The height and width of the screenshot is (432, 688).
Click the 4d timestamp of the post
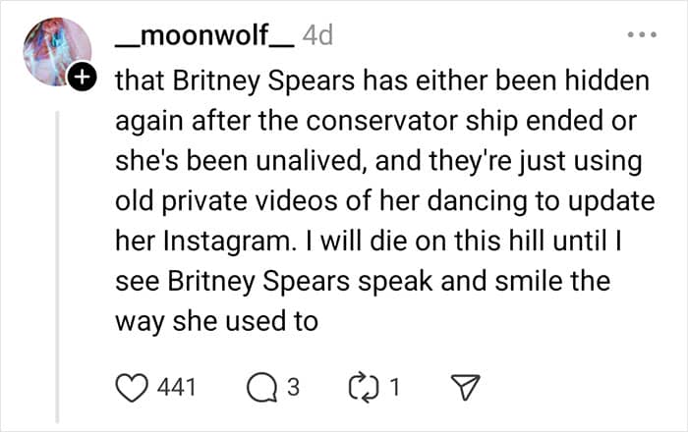coord(318,36)
